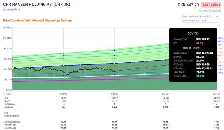Screen dimensions: 224x130
Task: Click the DKK 447.20 price text
Action: coord(188,5)
